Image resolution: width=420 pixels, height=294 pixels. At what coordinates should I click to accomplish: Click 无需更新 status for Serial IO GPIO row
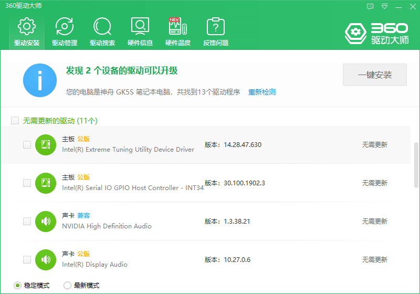pyautogui.click(x=375, y=183)
